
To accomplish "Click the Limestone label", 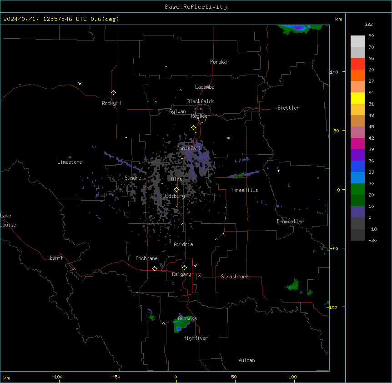I will point(70,162).
